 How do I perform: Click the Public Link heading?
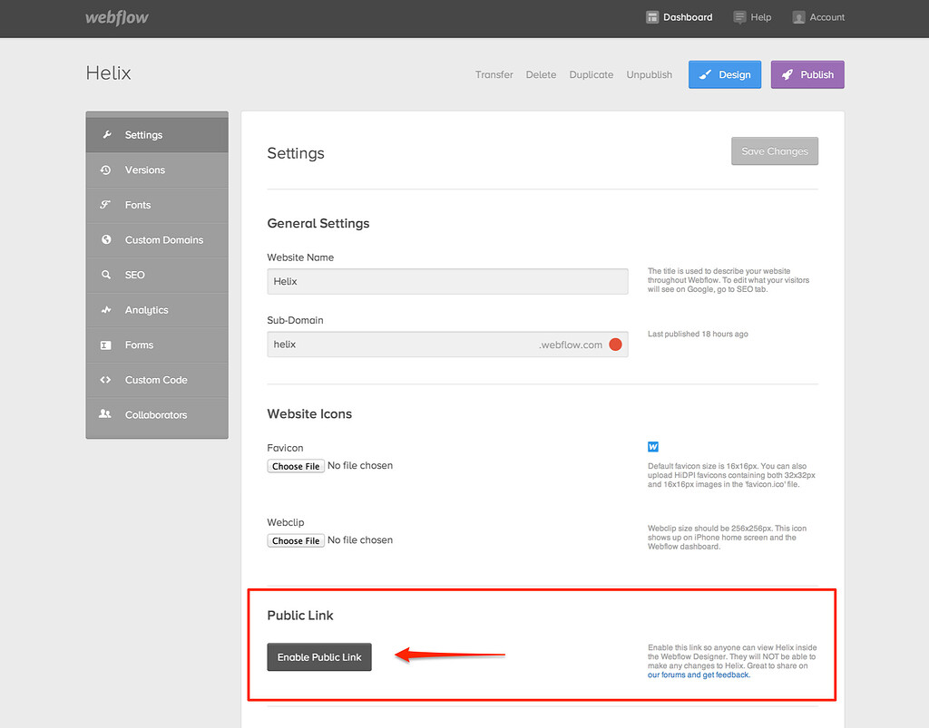(x=299, y=616)
